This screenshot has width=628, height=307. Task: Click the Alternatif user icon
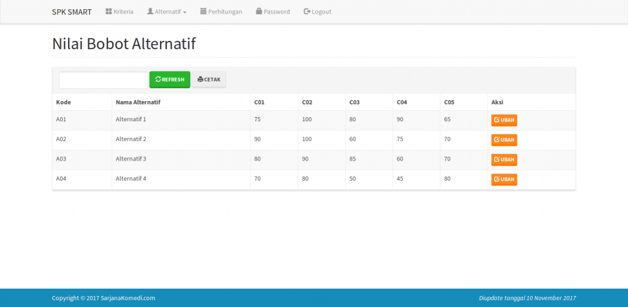[150, 11]
